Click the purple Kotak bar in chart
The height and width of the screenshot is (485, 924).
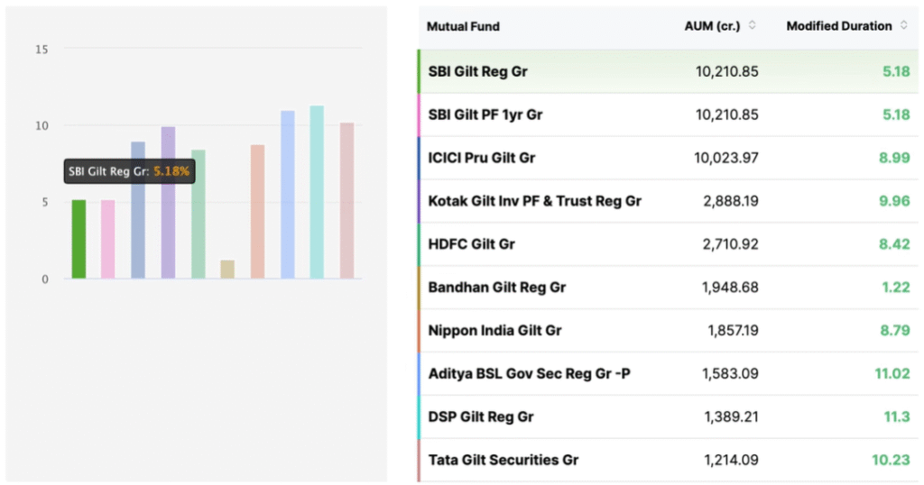[168, 203]
